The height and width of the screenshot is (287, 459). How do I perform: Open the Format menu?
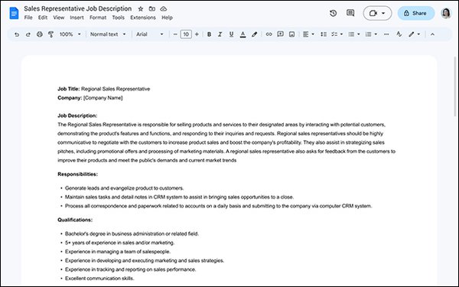[98, 18]
